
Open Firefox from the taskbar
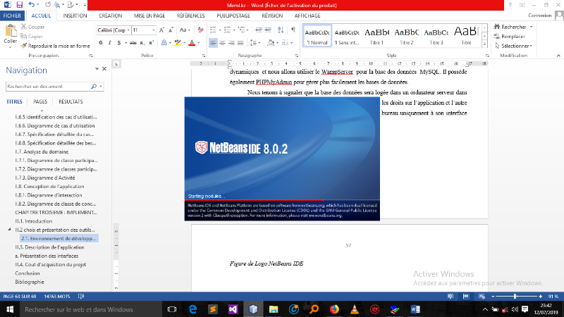tap(334, 309)
